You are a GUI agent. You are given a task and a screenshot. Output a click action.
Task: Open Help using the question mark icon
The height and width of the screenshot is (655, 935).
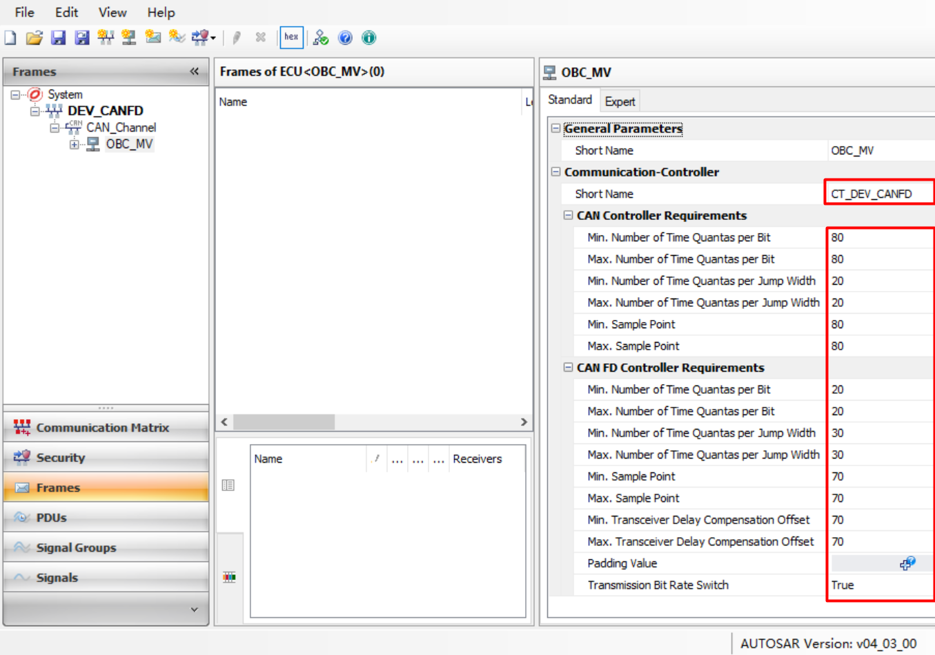[345, 37]
